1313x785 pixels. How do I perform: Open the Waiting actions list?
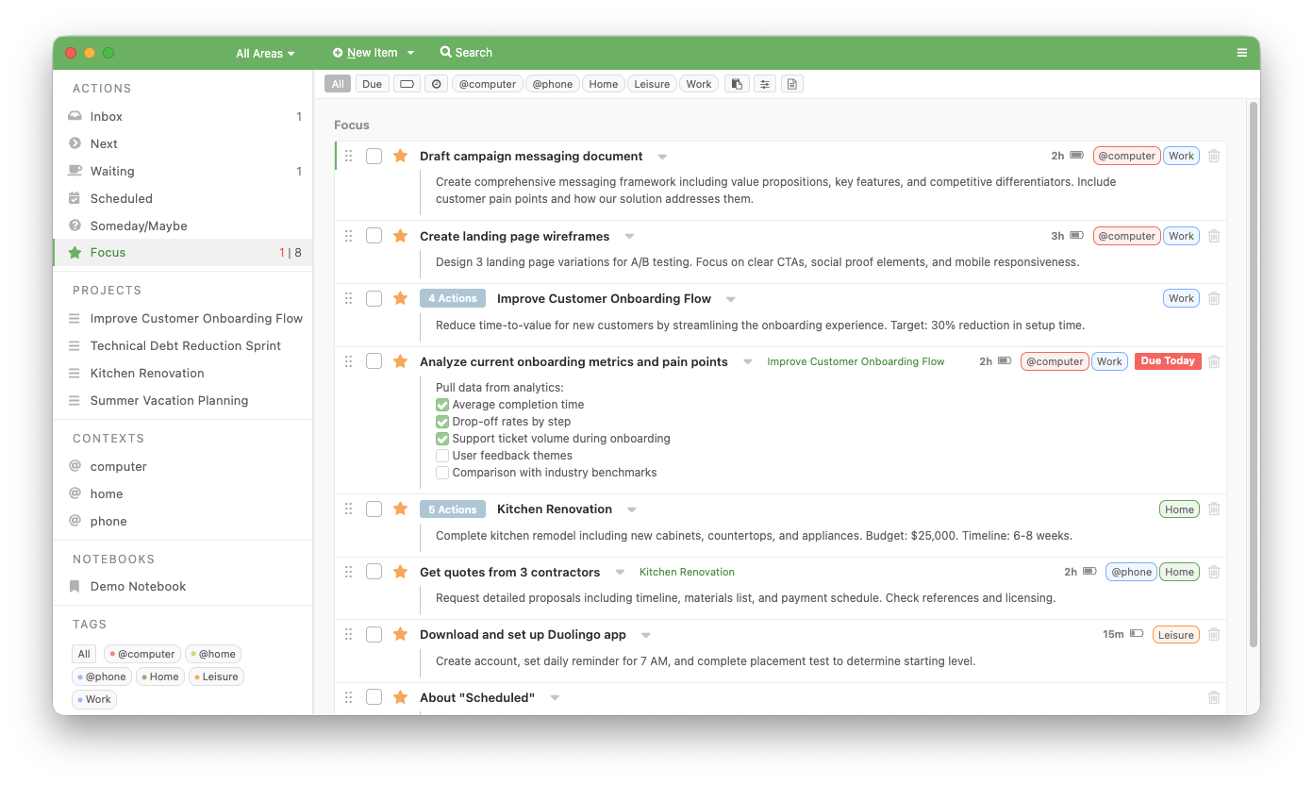pos(110,171)
